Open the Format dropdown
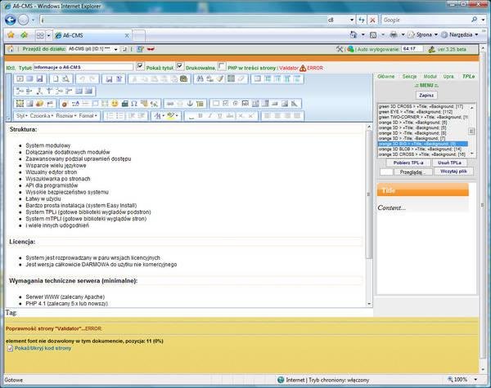The height and width of the screenshot is (388, 491). point(88,116)
